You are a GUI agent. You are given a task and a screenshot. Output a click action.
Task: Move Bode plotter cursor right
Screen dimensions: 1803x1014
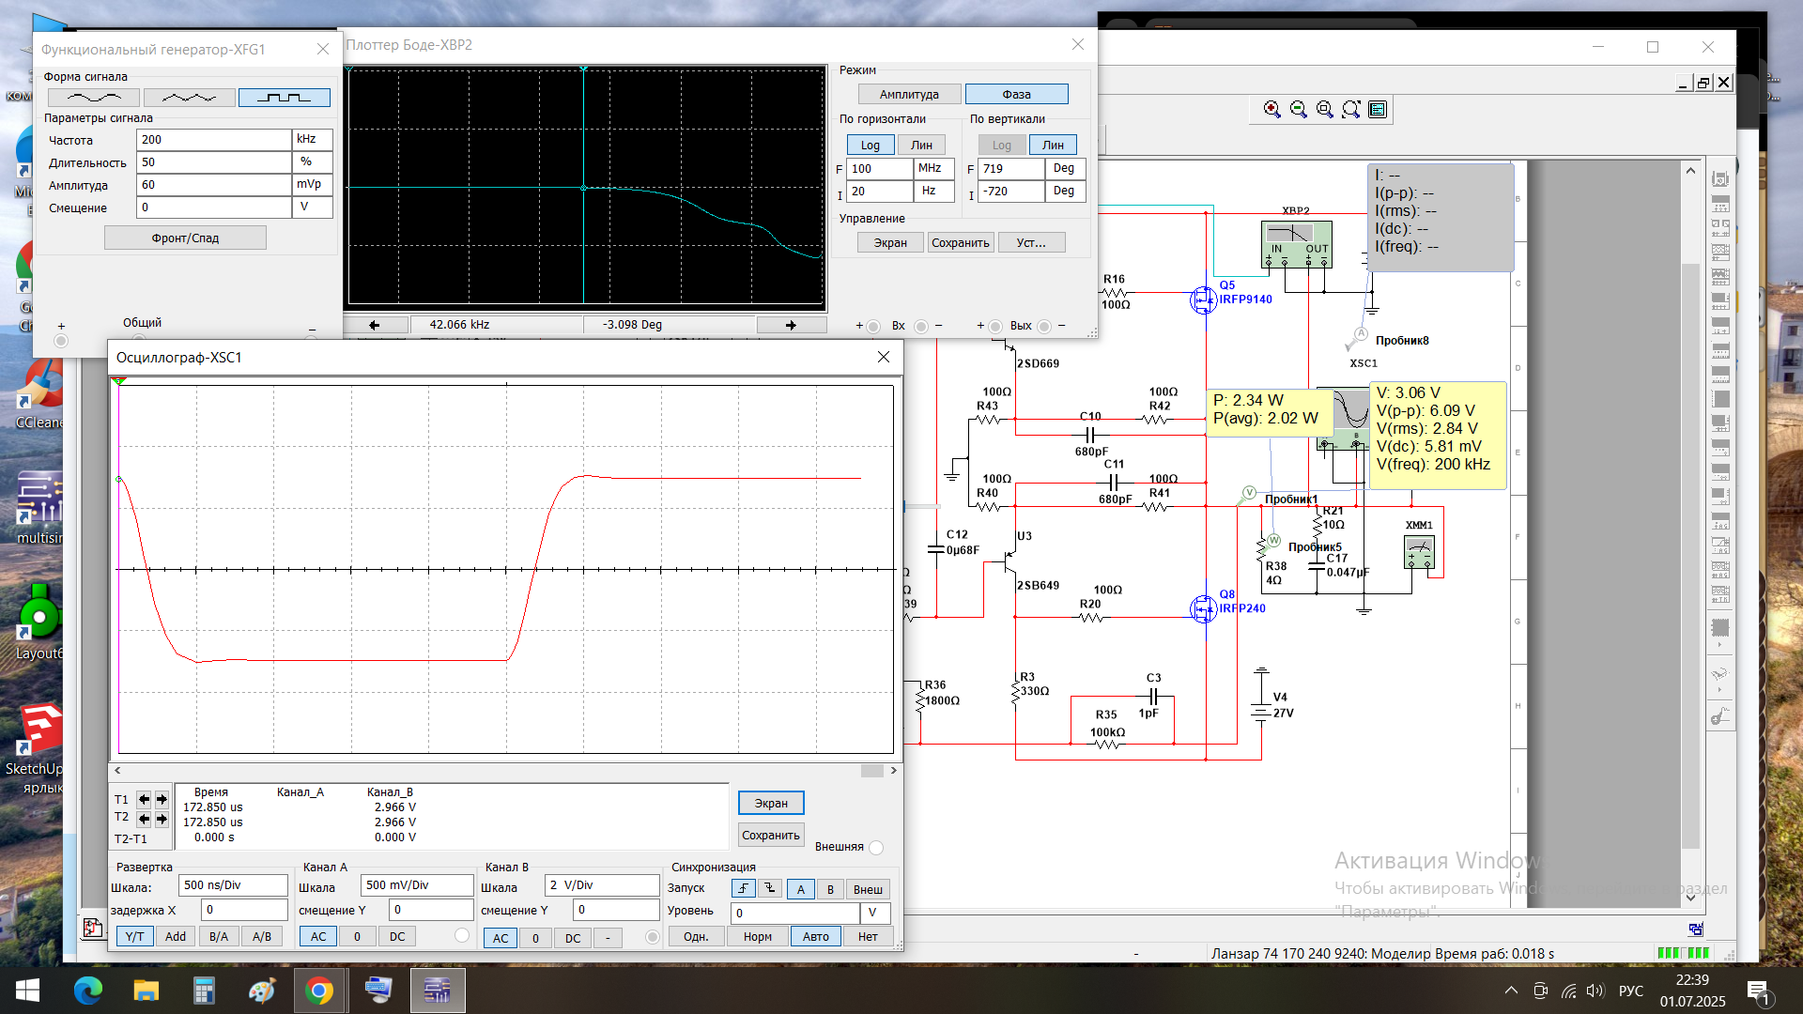pyautogui.click(x=791, y=325)
